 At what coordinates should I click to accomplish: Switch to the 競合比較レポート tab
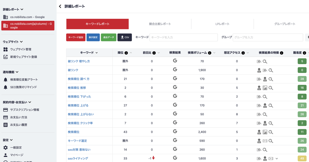(x=160, y=24)
